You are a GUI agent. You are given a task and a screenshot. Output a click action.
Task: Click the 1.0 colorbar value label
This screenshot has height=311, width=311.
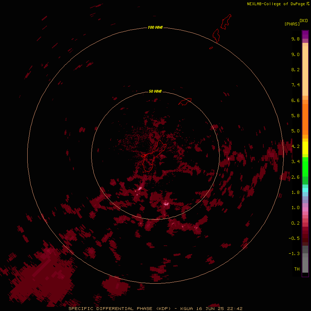coord(295,208)
